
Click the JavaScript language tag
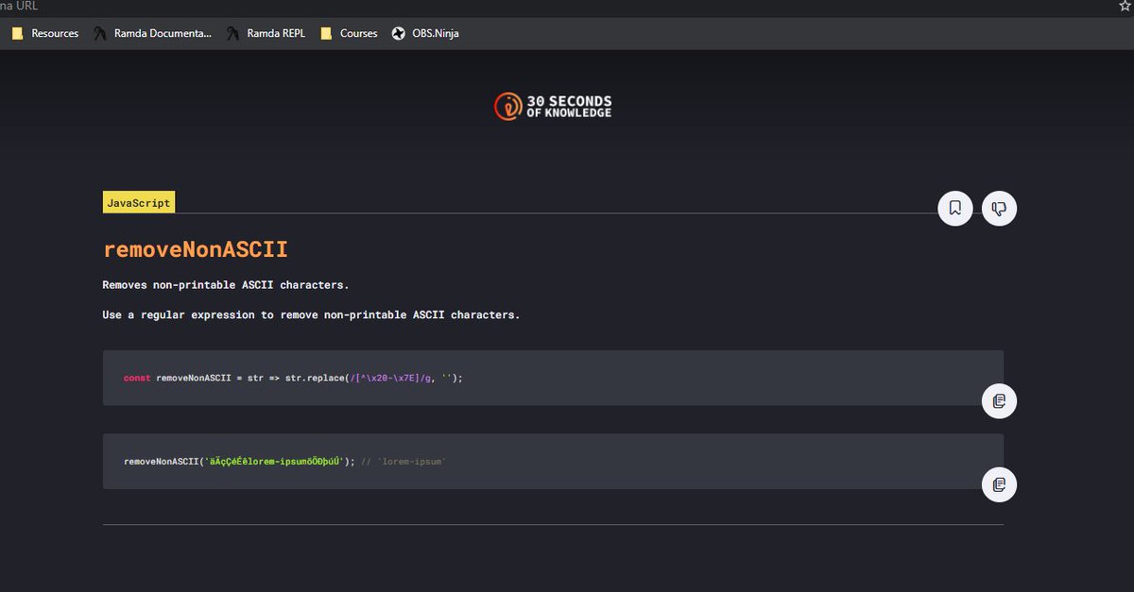[139, 203]
